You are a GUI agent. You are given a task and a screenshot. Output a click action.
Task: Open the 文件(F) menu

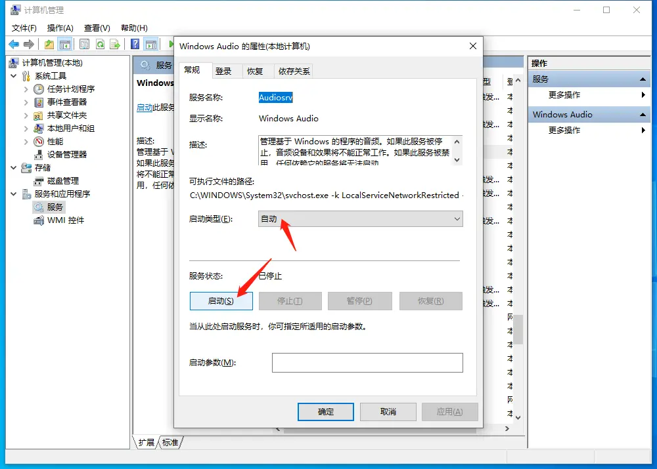(x=24, y=28)
